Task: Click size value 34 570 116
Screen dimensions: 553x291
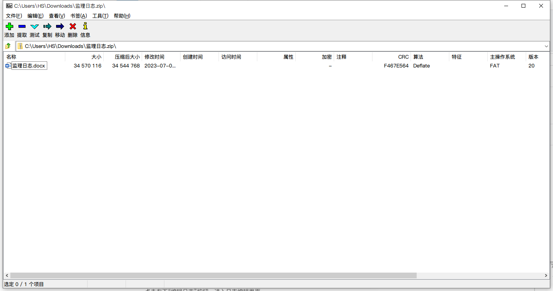Action: click(88, 66)
